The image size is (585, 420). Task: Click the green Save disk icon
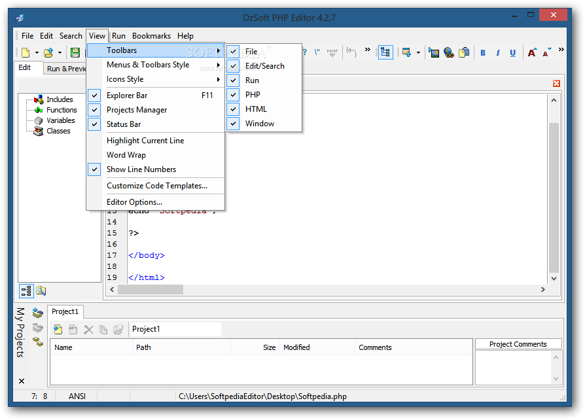point(75,52)
